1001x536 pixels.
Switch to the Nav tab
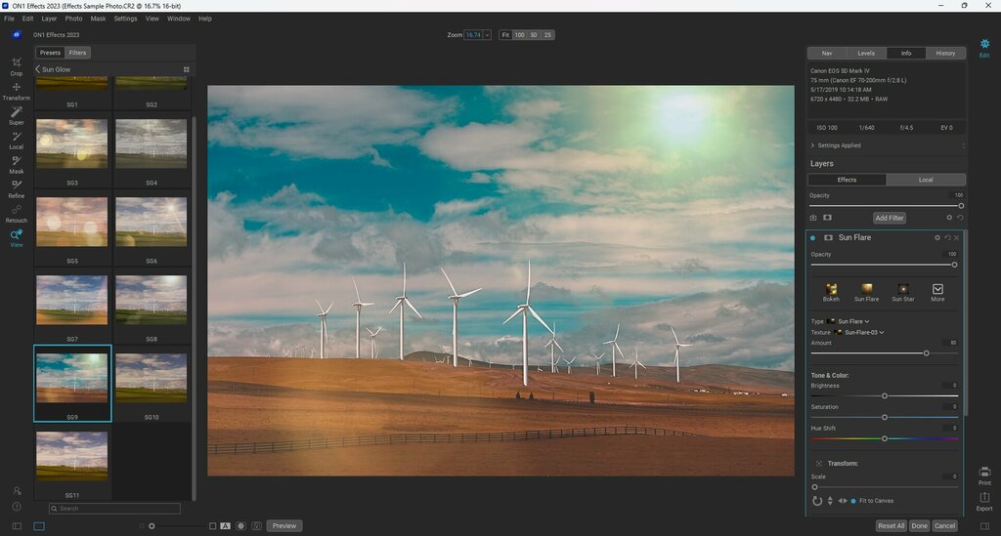(827, 53)
